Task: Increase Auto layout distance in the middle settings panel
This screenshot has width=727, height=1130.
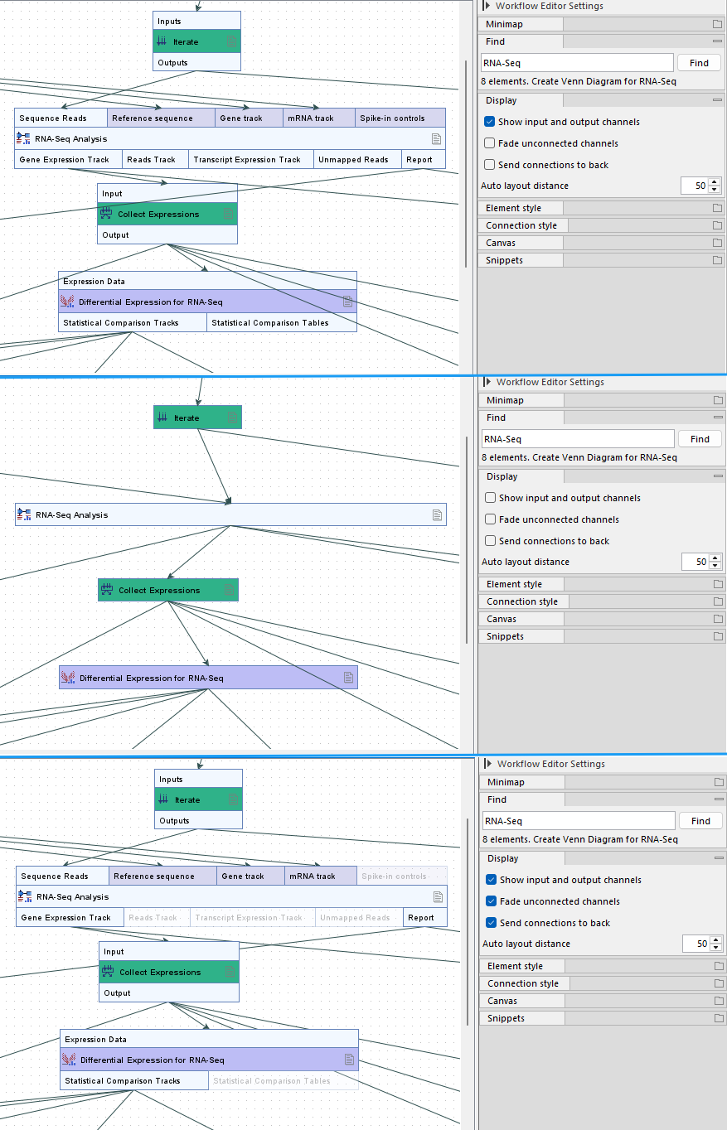Action: tap(715, 558)
